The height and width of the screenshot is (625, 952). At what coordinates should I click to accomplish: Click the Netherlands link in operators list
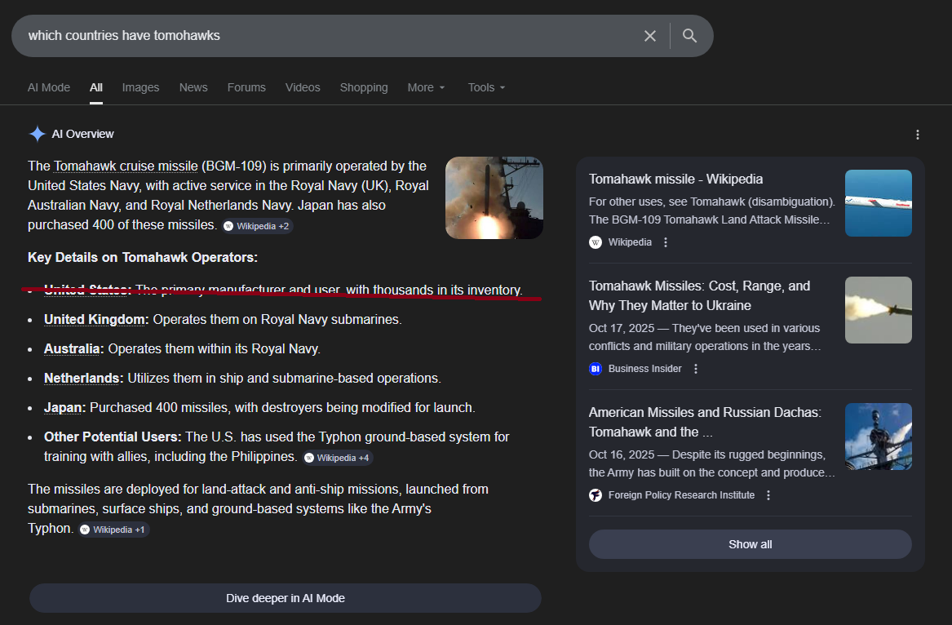tap(82, 378)
